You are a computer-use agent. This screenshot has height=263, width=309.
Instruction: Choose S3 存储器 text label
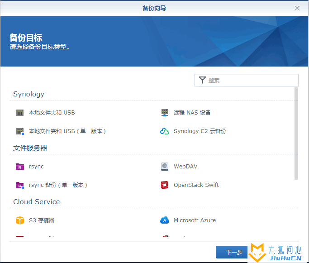[x=42, y=220]
